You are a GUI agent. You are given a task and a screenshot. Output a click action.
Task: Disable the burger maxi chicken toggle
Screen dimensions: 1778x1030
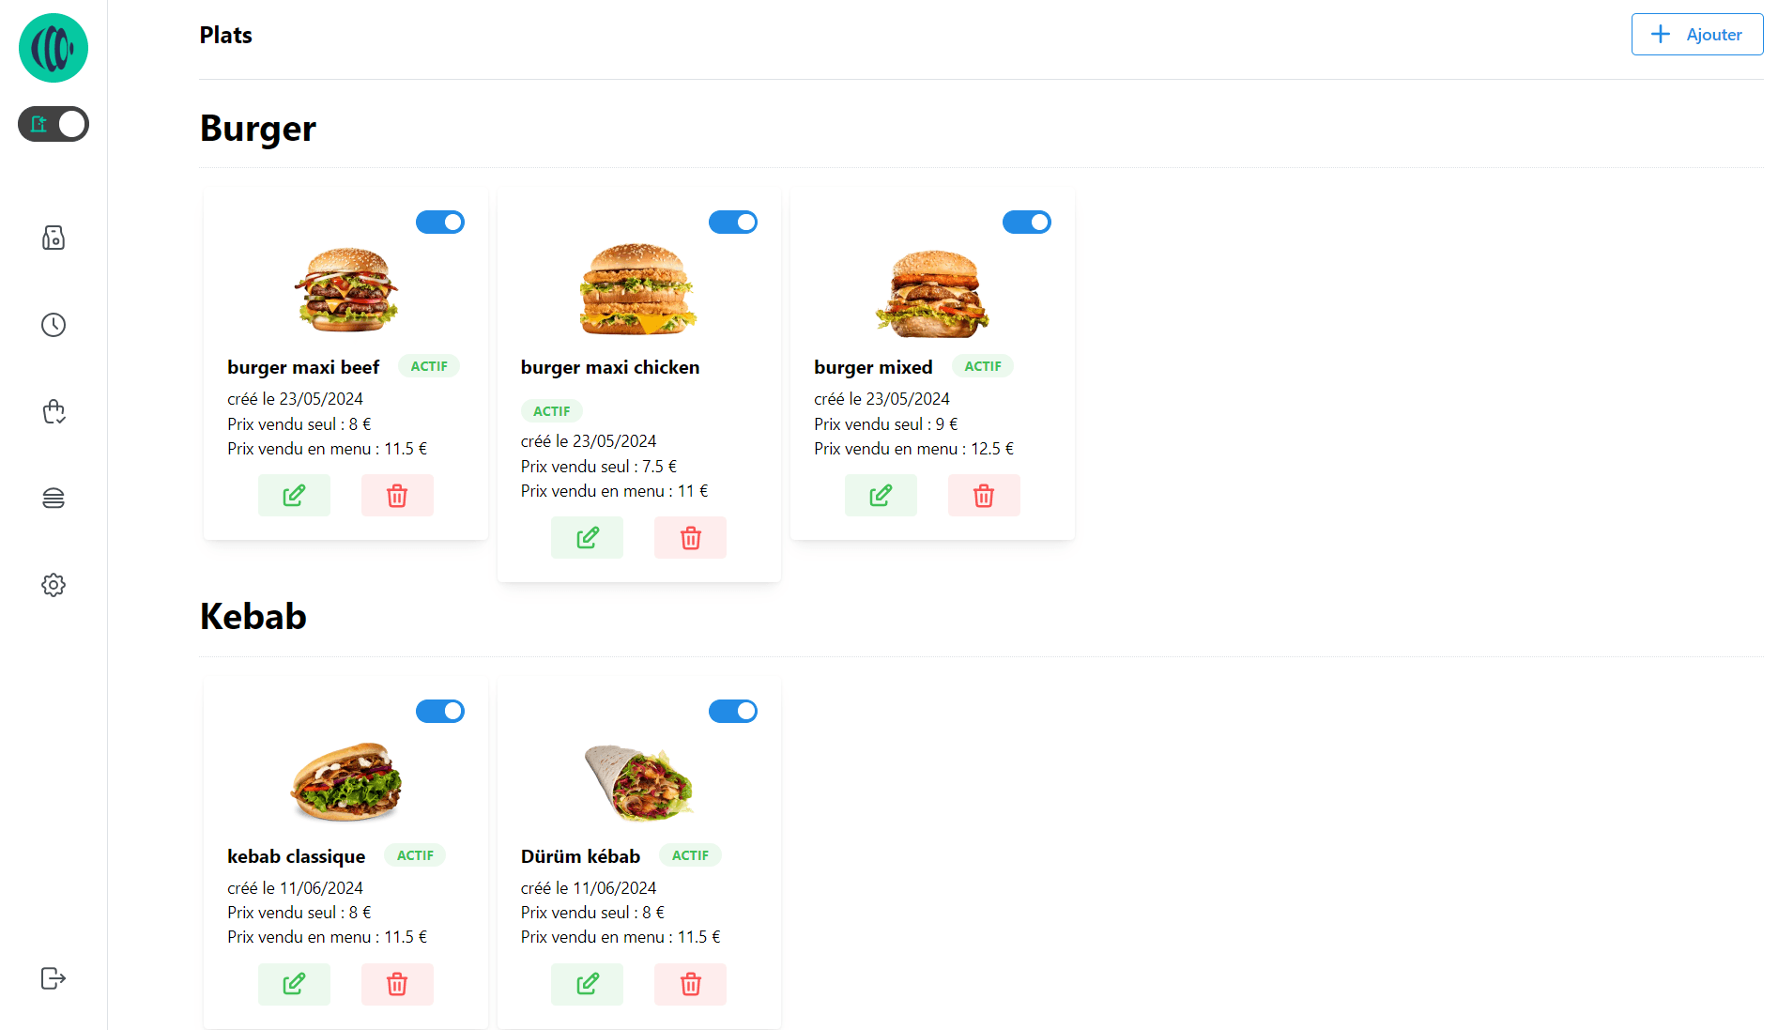point(733,223)
